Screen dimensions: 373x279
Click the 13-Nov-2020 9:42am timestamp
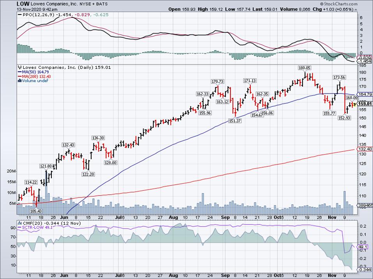point(37,9)
